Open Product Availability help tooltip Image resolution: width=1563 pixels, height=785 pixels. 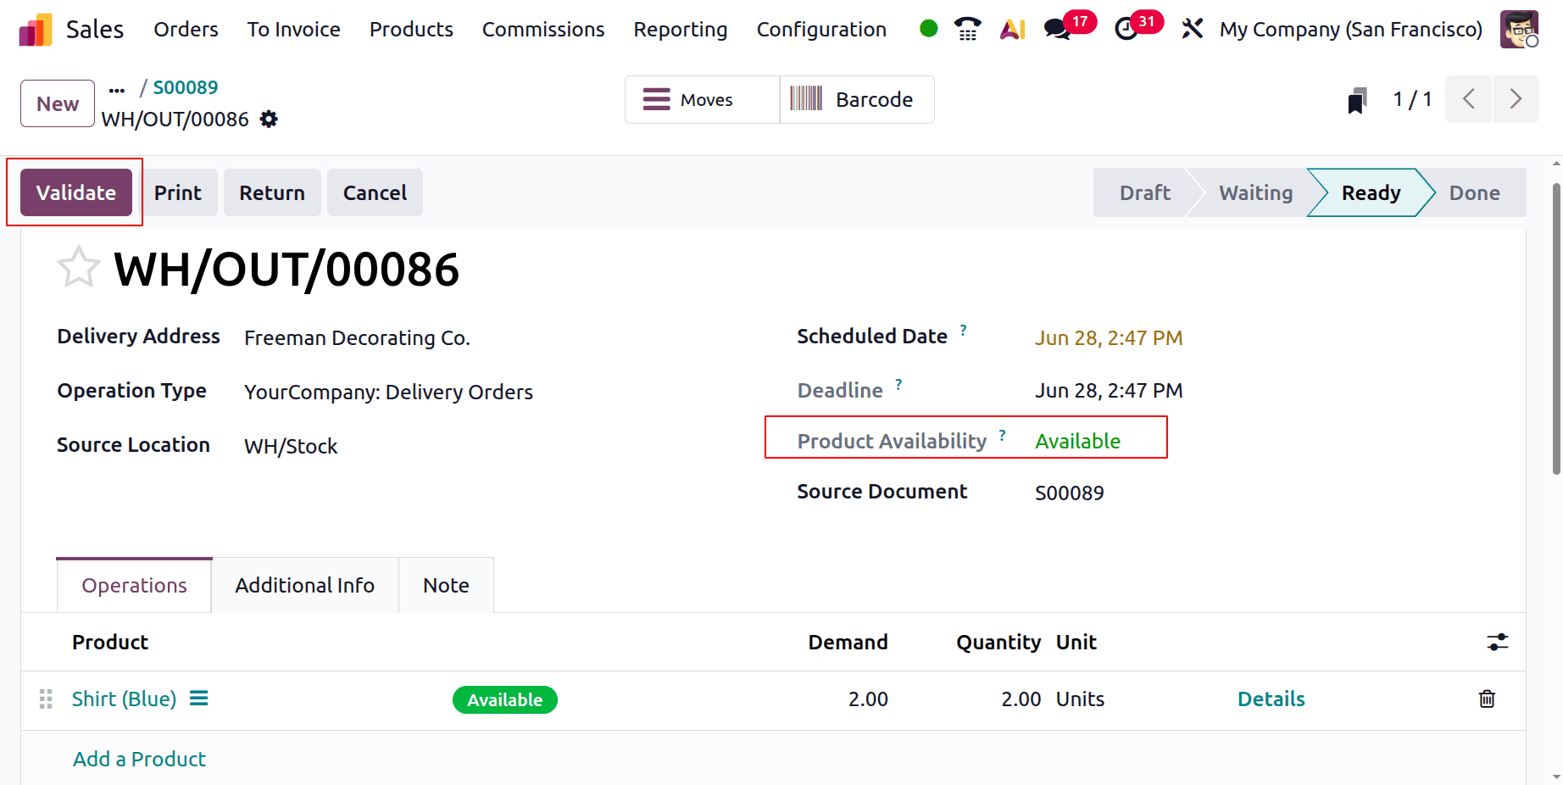coord(1002,435)
